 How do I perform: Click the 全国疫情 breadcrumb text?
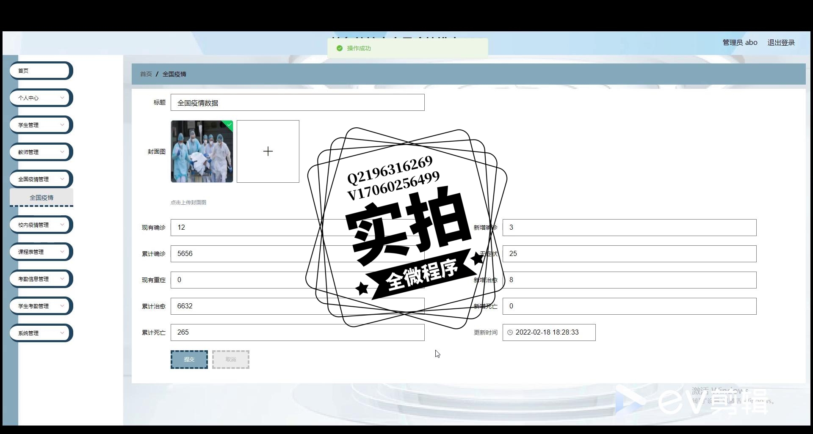[x=174, y=74]
